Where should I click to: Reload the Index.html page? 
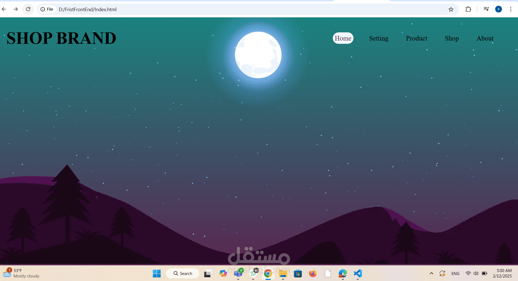coord(28,9)
